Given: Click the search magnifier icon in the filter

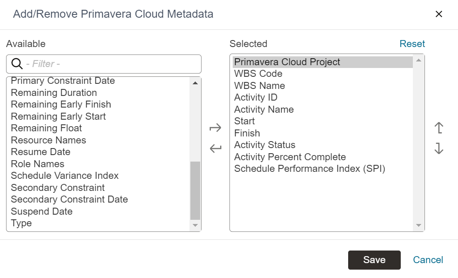Looking at the screenshot, I should click(x=17, y=64).
